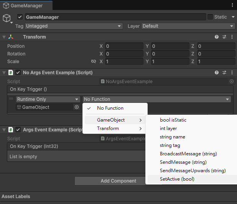This screenshot has width=237, height=204.
Task: Open the Runtime Only dropdown
Action: click(x=48, y=99)
